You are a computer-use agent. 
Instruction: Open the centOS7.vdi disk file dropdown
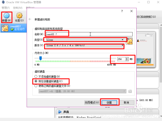[x=82, y=91]
